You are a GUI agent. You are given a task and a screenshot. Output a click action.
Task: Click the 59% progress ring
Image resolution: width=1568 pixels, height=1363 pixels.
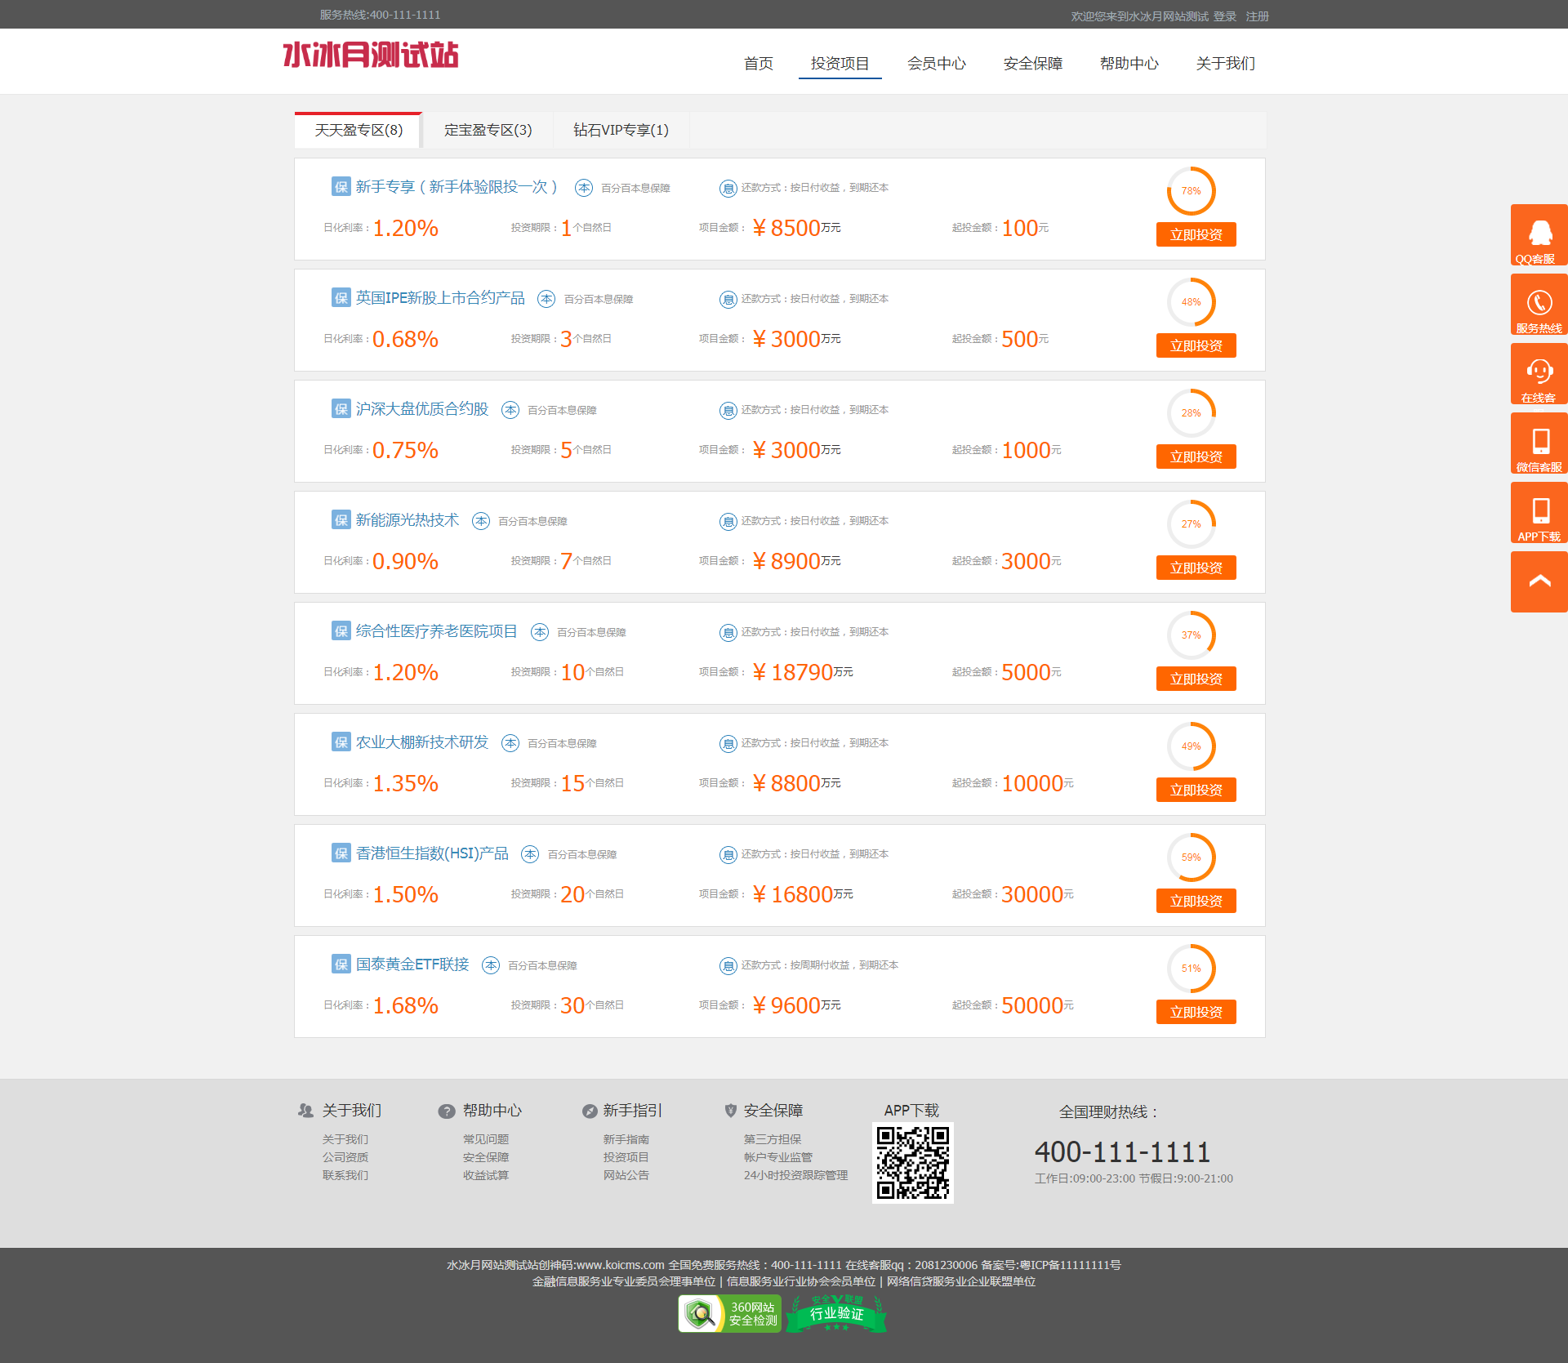[1191, 857]
